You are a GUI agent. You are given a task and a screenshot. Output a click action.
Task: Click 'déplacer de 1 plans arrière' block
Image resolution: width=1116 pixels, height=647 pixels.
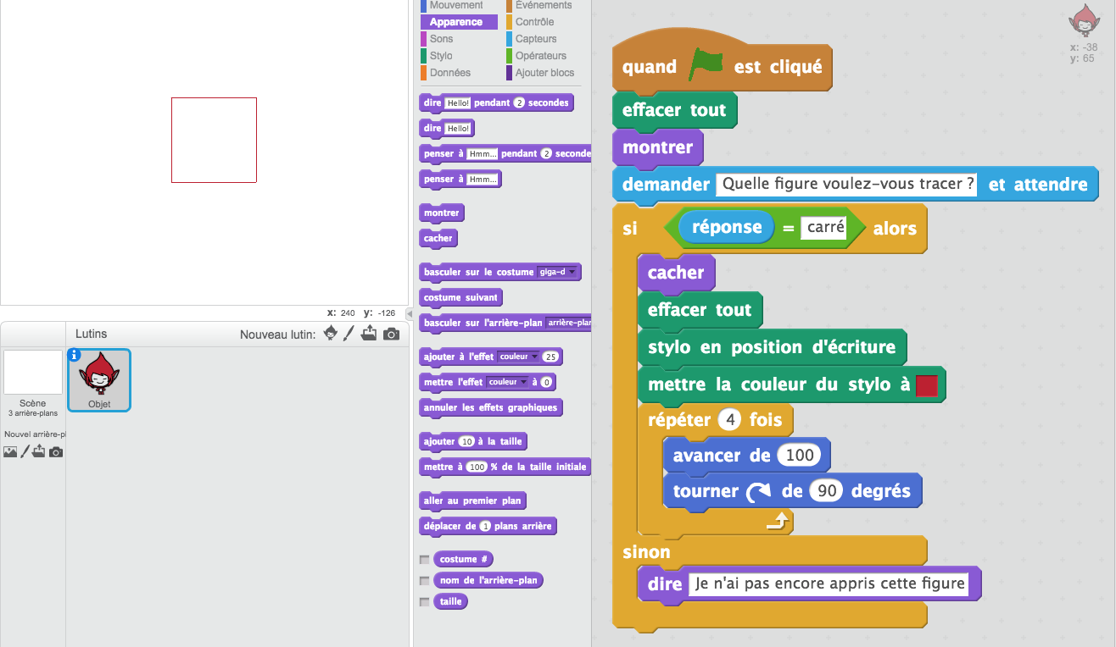488,527
